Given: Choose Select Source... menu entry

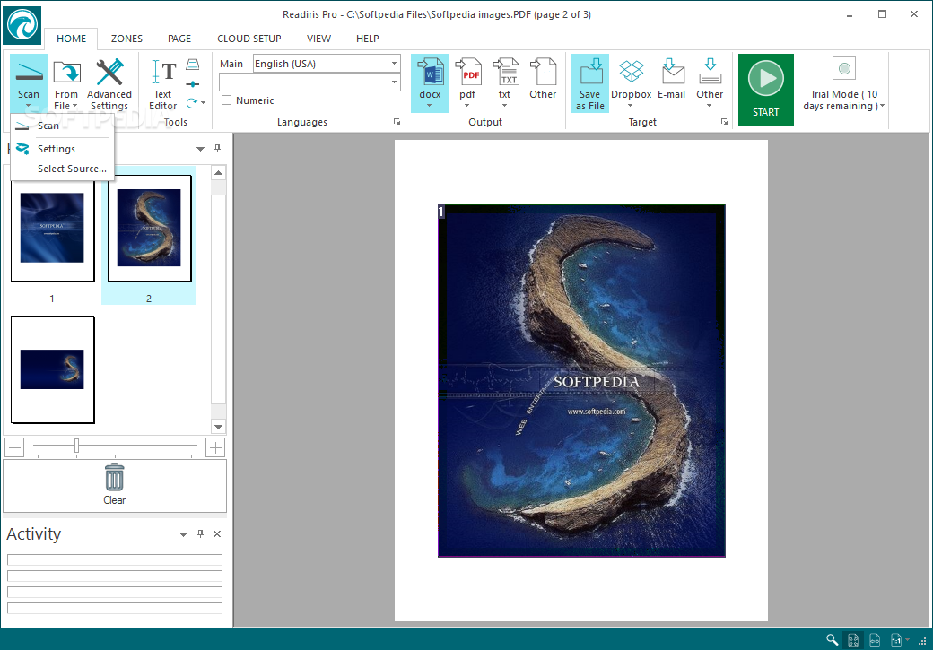Looking at the screenshot, I should [63, 169].
